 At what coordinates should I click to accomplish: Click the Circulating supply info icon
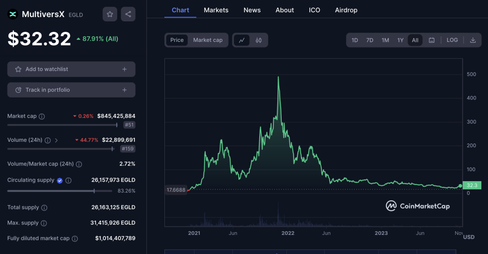(69, 180)
